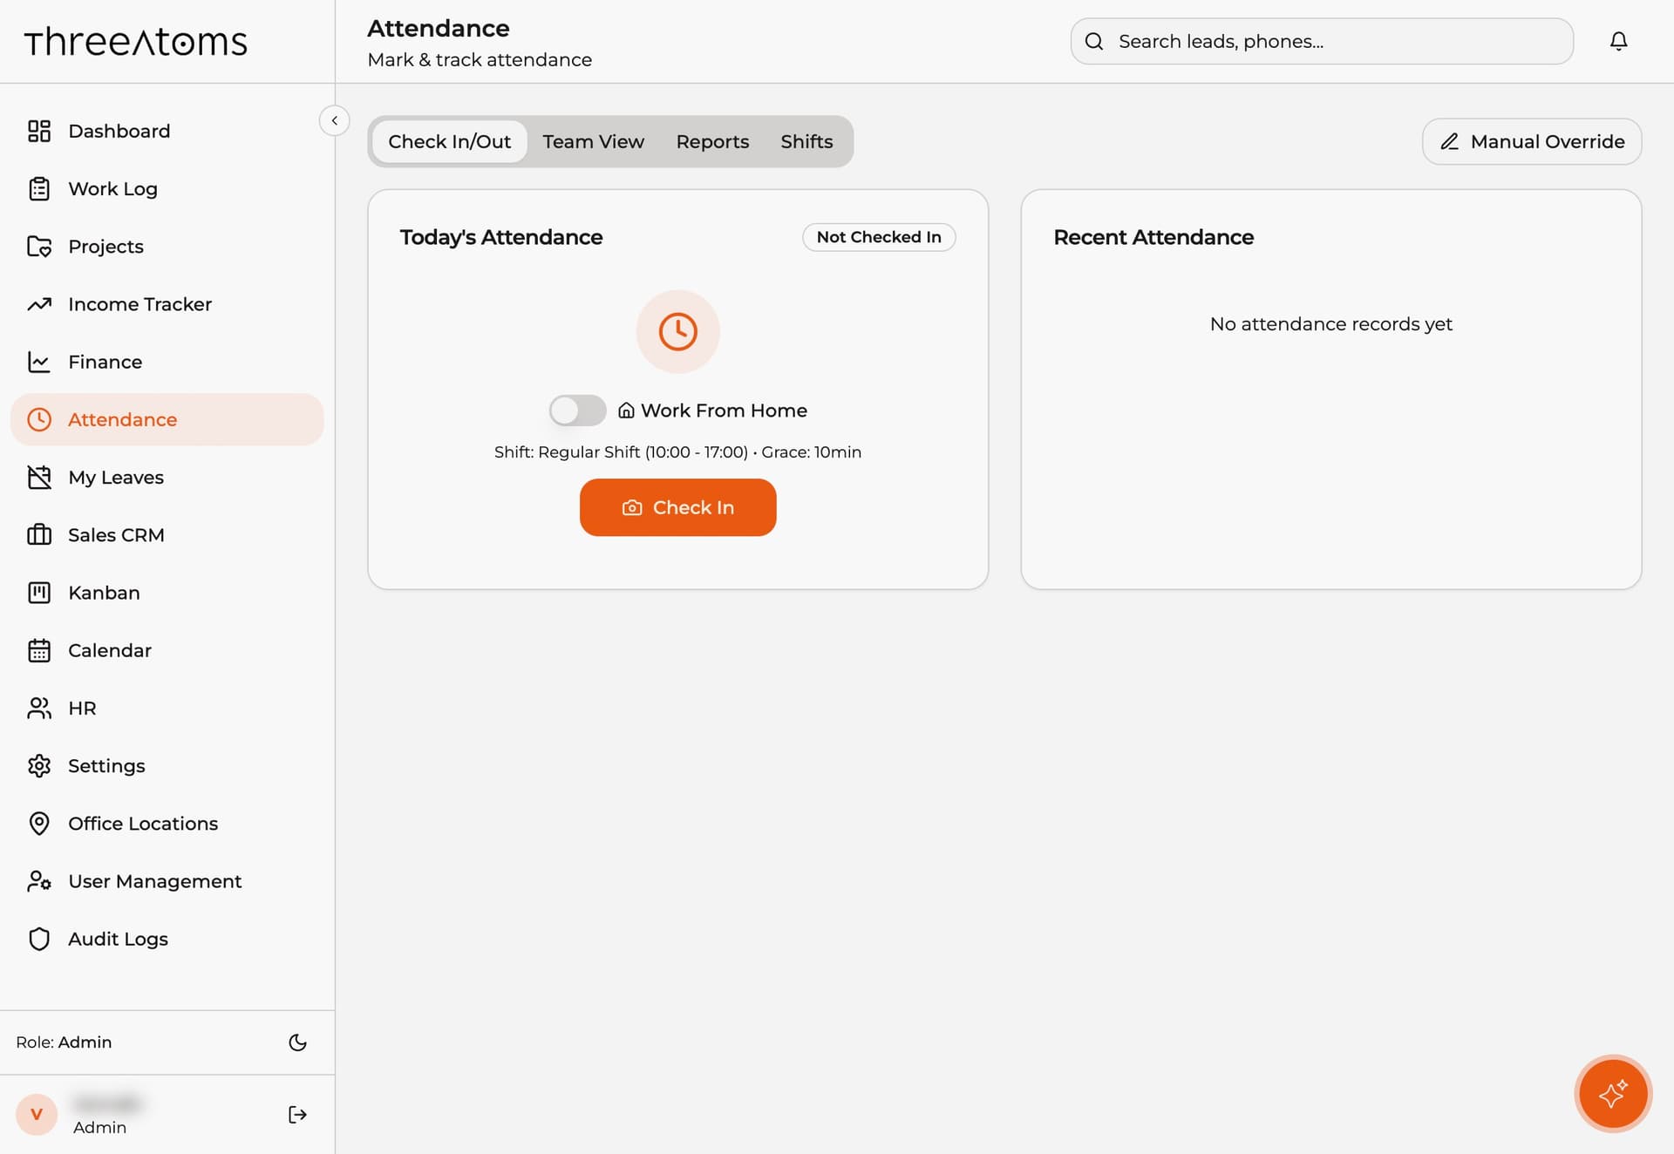Open Manual Override
This screenshot has height=1154, width=1674.
pyautogui.click(x=1532, y=141)
